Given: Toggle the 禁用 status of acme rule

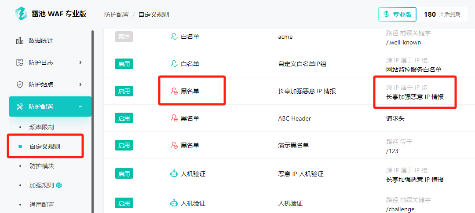Looking at the screenshot, I should (124, 37).
